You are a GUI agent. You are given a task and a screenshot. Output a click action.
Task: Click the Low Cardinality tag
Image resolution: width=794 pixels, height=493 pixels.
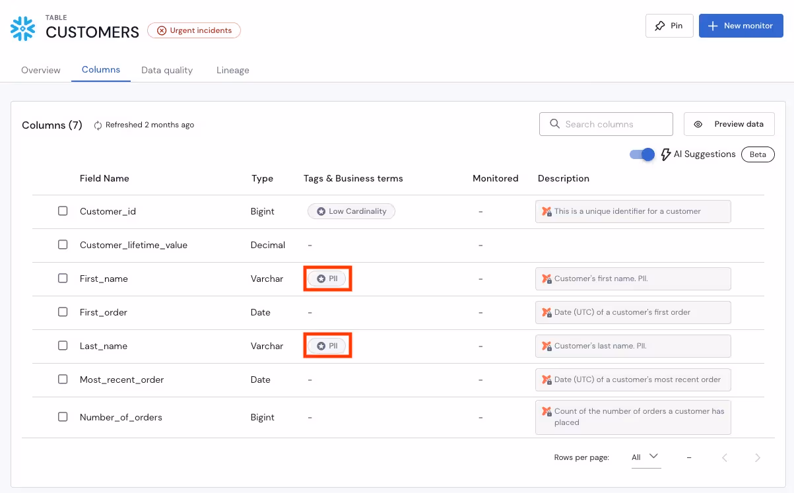(x=351, y=212)
